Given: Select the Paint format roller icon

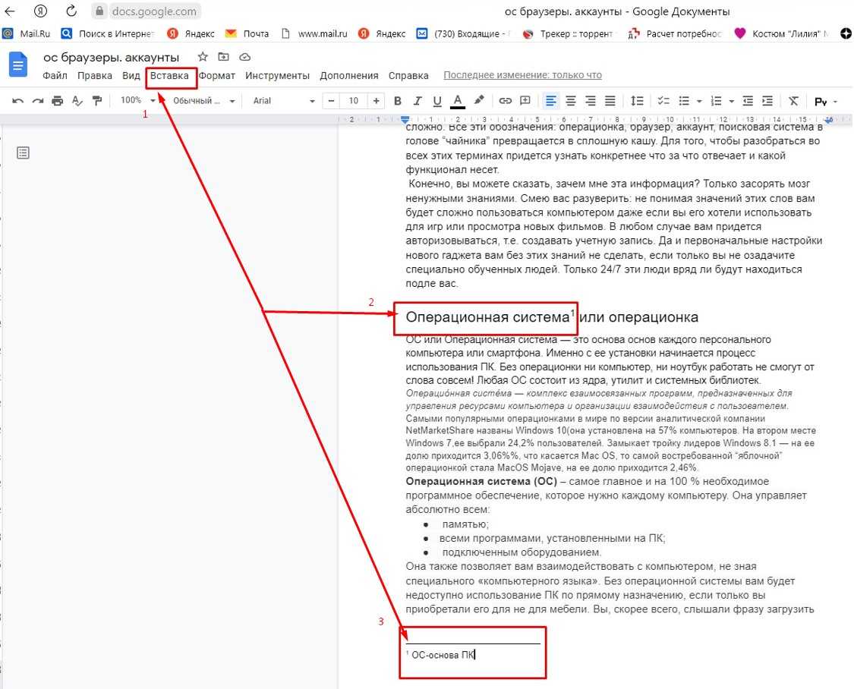Looking at the screenshot, I should pos(96,101).
